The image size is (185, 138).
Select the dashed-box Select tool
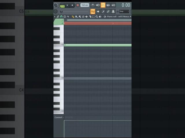pyautogui.click(x=93, y=17)
